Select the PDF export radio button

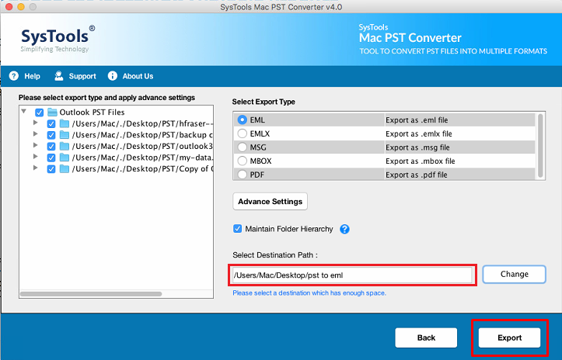coord(243,175)
